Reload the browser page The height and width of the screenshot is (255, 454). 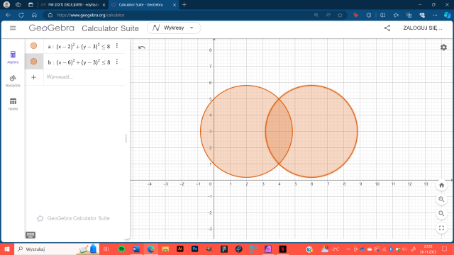[x=21, y=15]
